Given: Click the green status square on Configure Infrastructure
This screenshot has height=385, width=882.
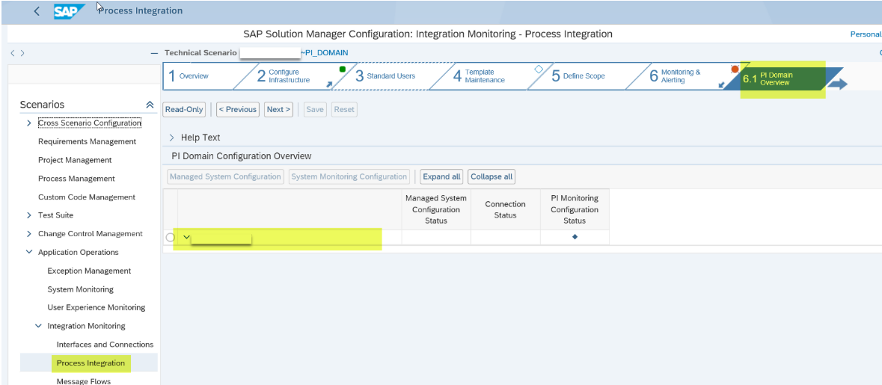Looking at the screenshot, I should [342, 69].
